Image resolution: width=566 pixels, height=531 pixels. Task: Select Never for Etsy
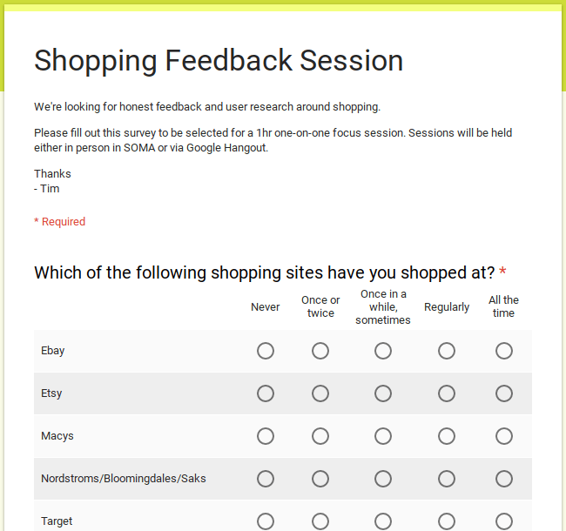(266, 393)
